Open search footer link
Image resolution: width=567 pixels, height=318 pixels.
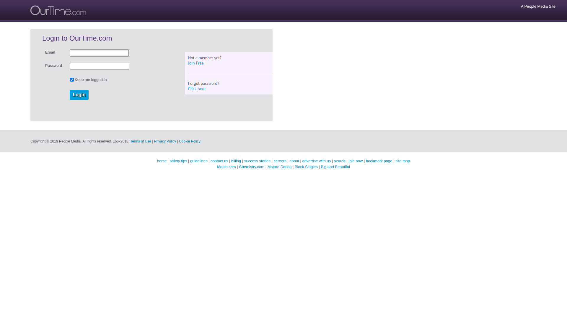tap(340, 161)
